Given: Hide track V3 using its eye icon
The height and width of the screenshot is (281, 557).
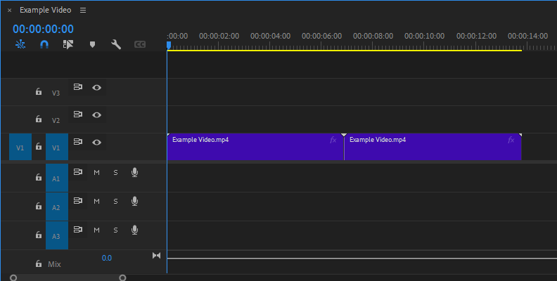Looking at the screenshot, I should click(x=97, y=87).
